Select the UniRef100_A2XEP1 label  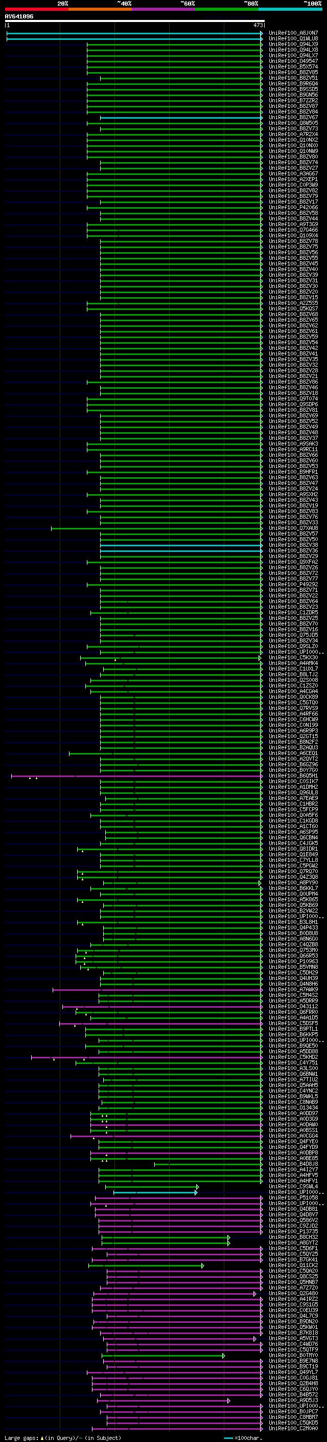pyautogui.click(x=293, y=179)
